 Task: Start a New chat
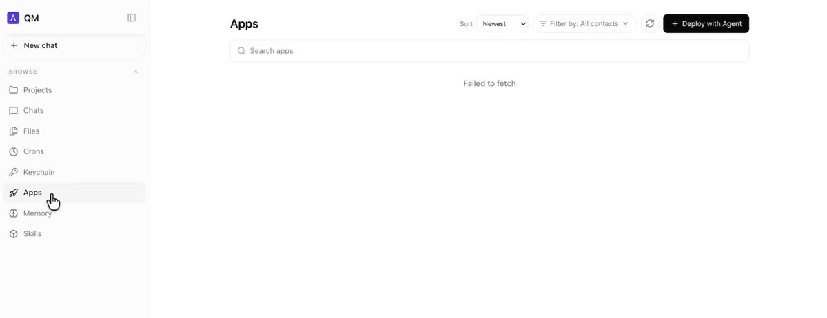(x=74, y=45)
